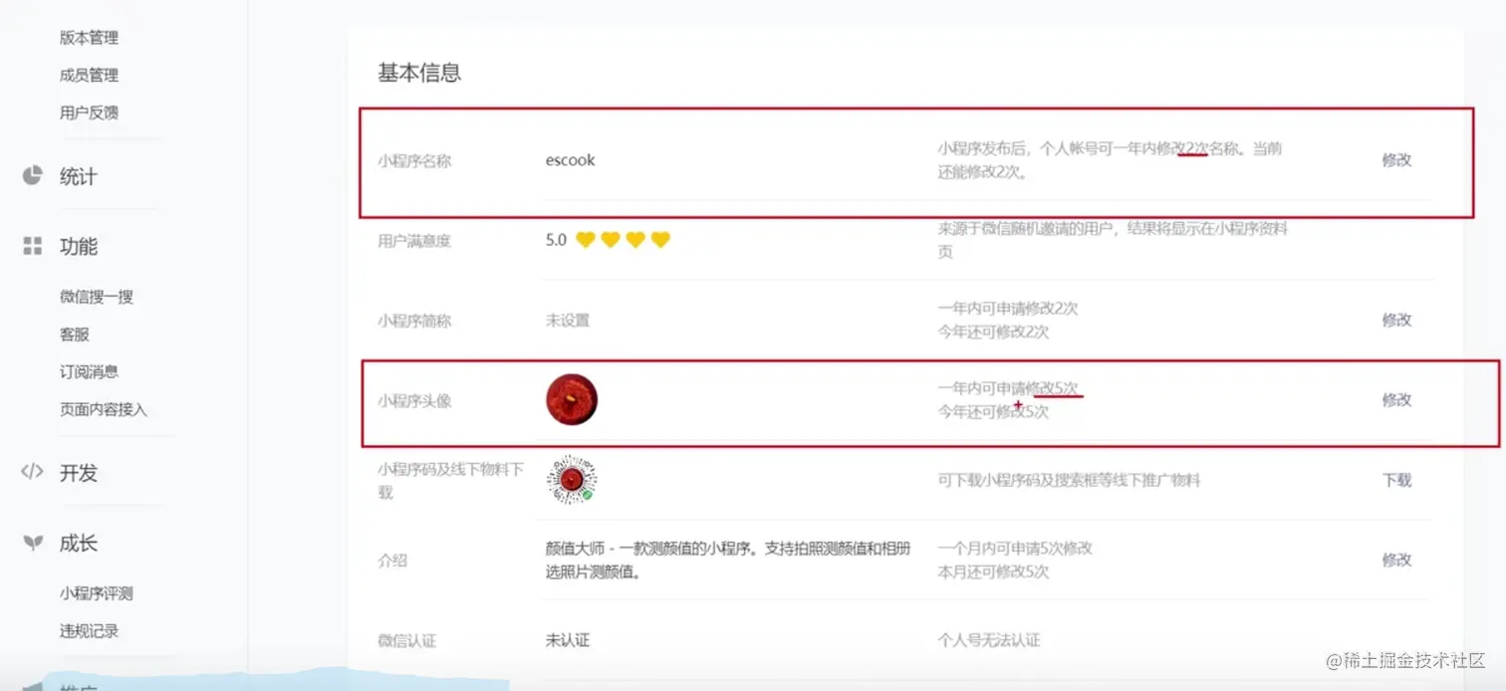Screen dimensions: 1506x691
Task: Click 可下载小程序码及搜索框 description text
Action: click(x=1069, y=480)
